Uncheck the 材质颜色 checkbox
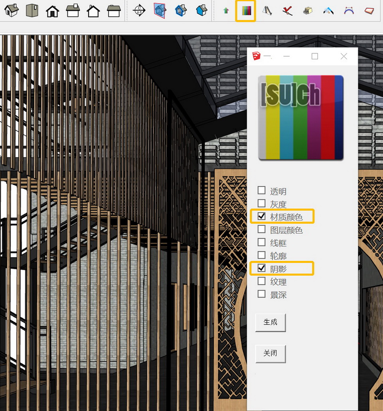This screenshot has width=383, height=411. (x=262, y=216)
